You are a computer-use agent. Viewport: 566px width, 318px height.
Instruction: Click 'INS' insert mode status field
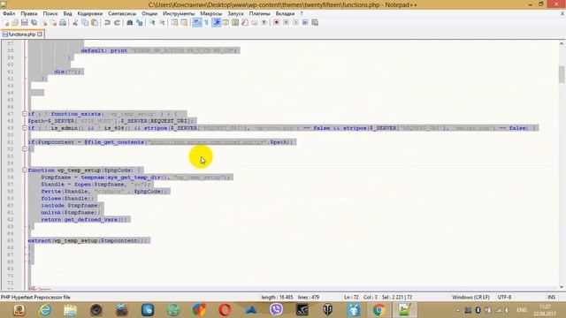coord(551,297)
